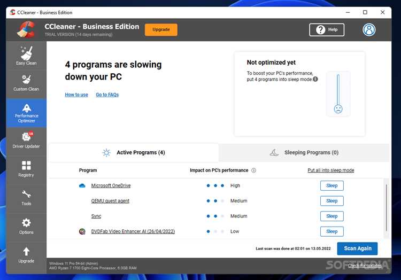Click impact dots for DVDFab Video Enhancer
The height and width of the screenshot is (280, 401).
click(x=215, y=231)
